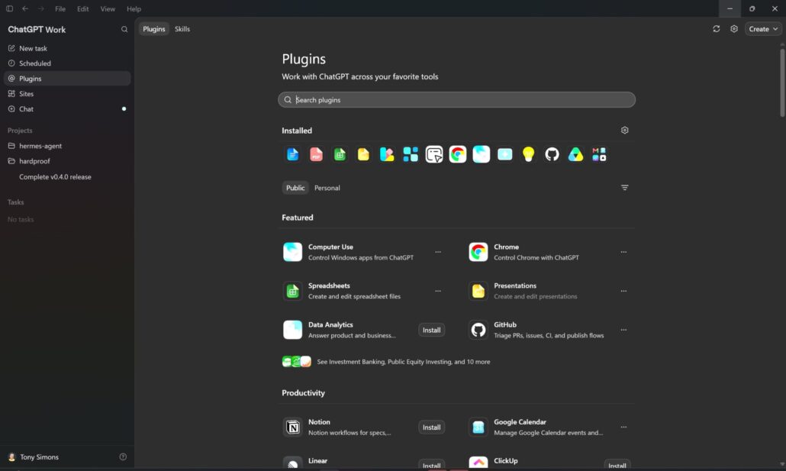Screen dimensions: 786x471
Task: Open the featured Spreadsheets plugin card
Action: 363,291
